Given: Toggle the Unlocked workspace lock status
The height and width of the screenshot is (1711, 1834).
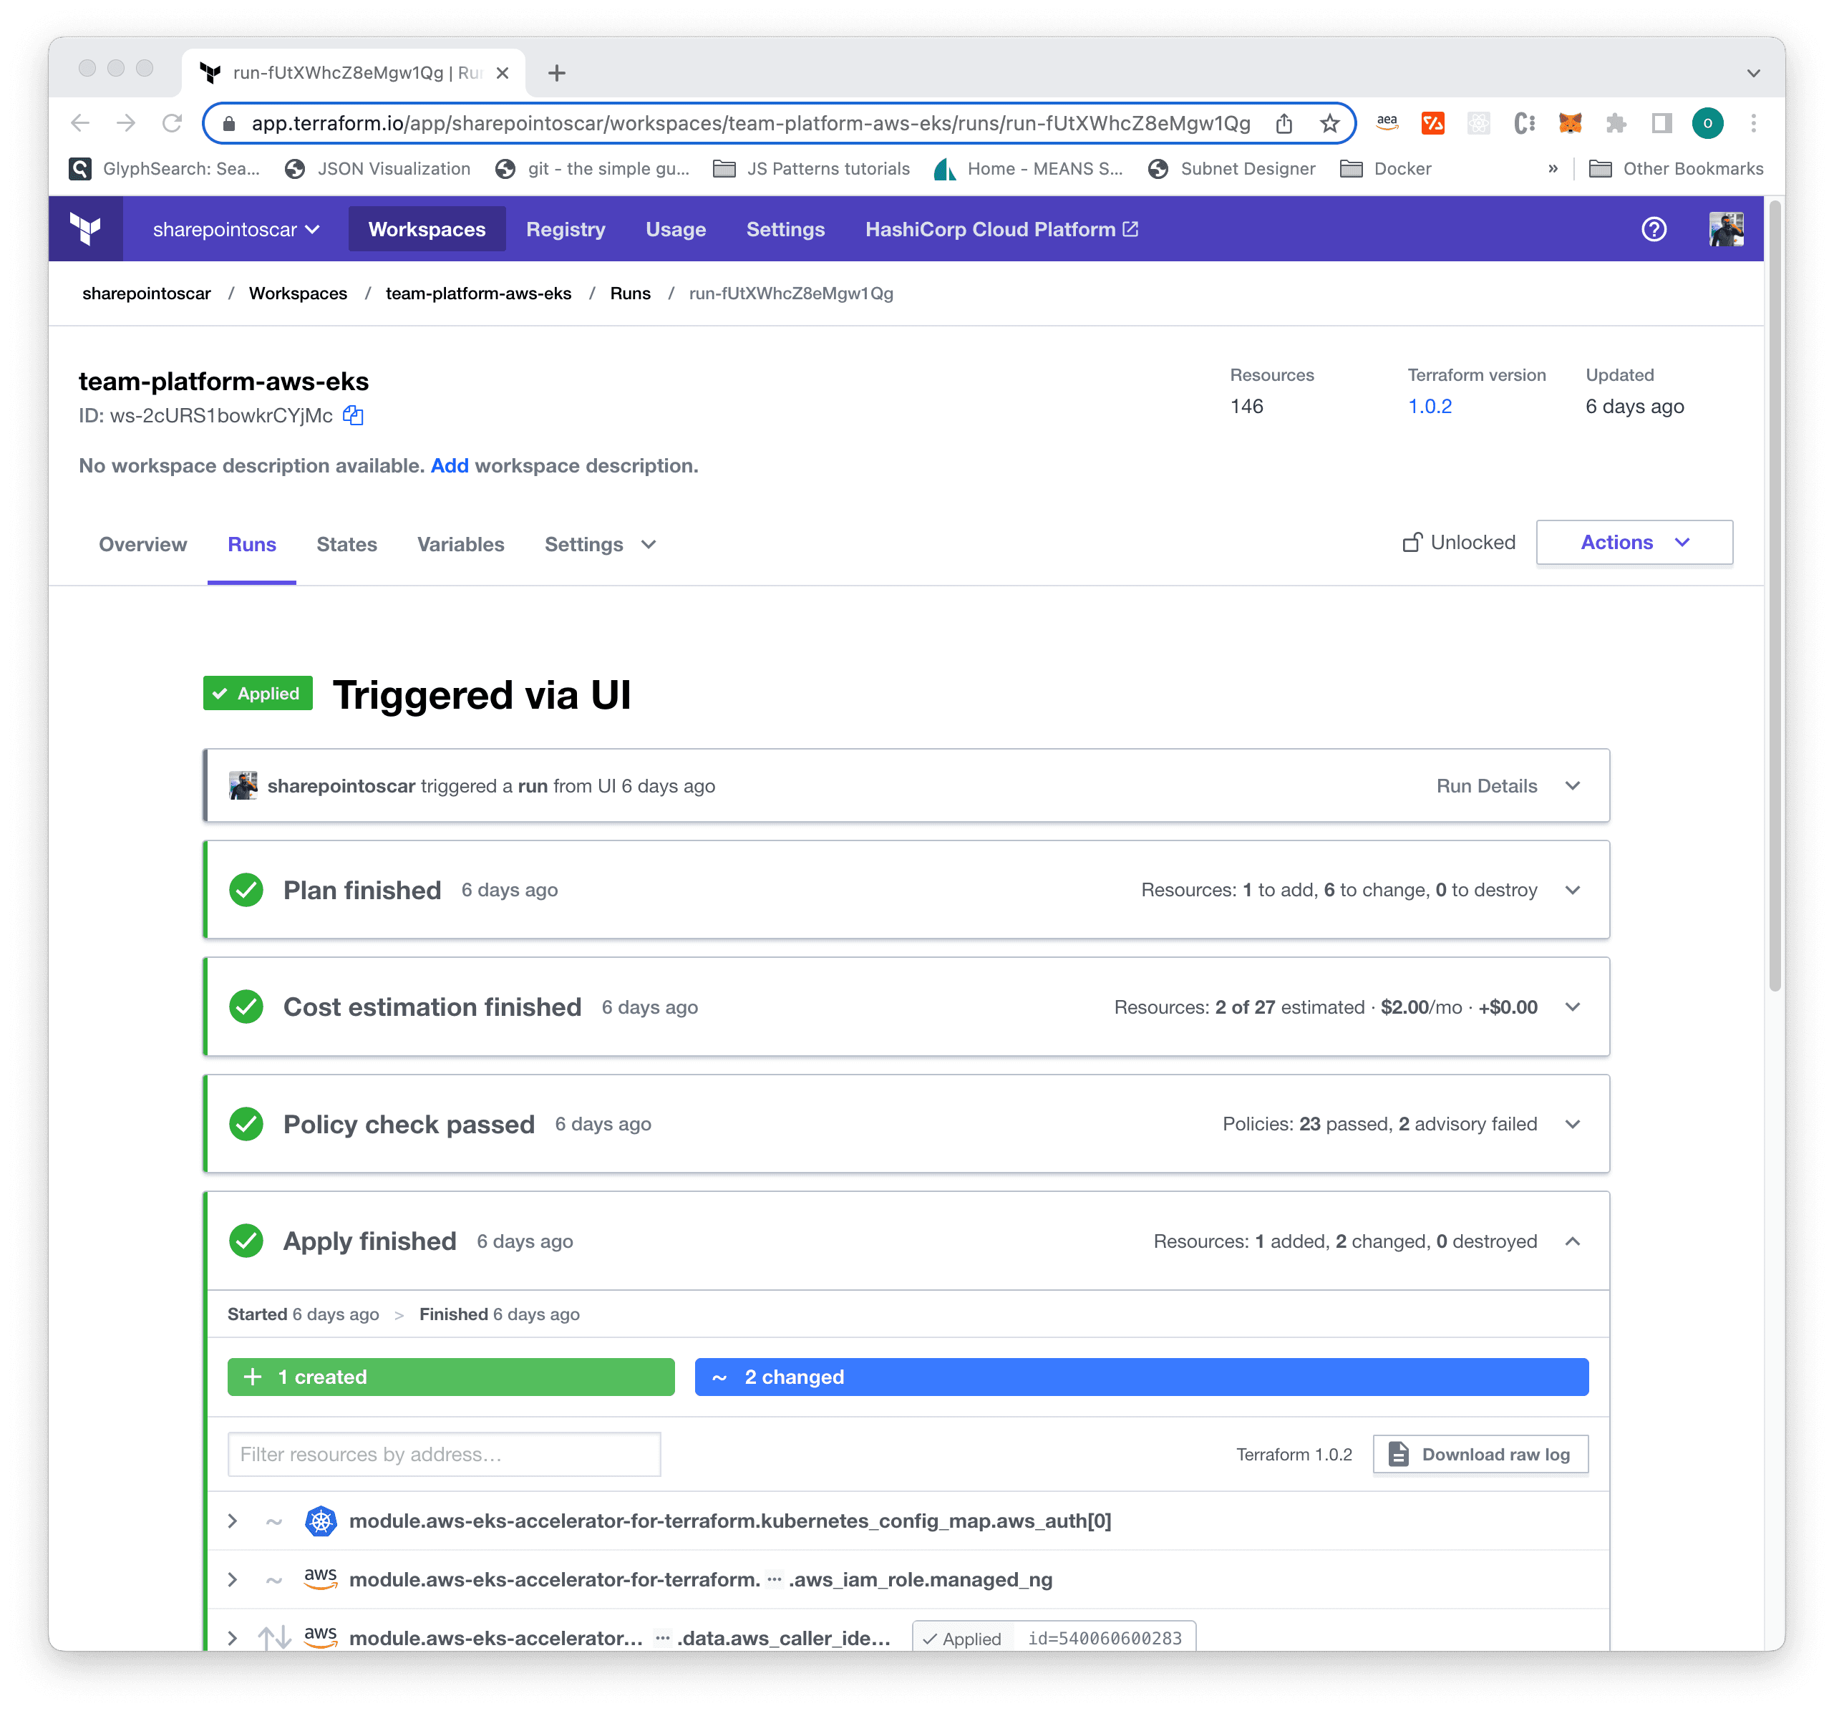Looking at the screenshot, I should pos(1458,543).
